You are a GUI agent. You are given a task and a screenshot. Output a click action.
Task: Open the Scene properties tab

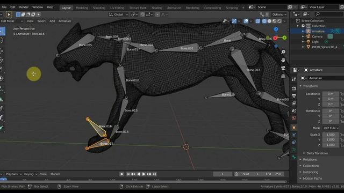[x=294, y=111]
